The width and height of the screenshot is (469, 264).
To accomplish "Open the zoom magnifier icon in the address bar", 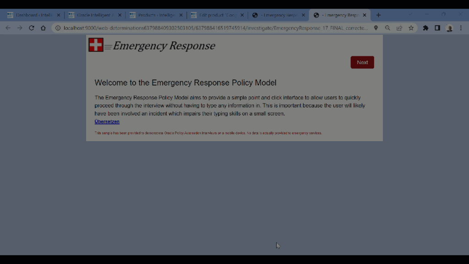I will (387, 28).
